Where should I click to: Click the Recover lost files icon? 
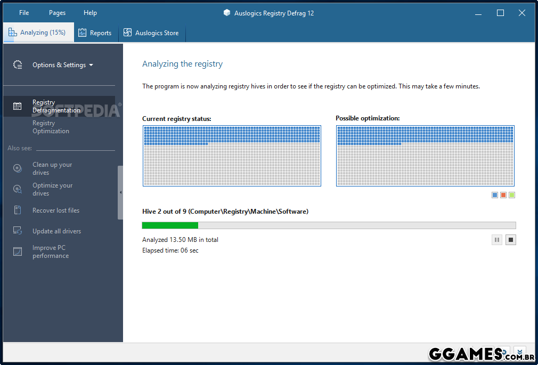pyautogui.click(x=18, y=210)
